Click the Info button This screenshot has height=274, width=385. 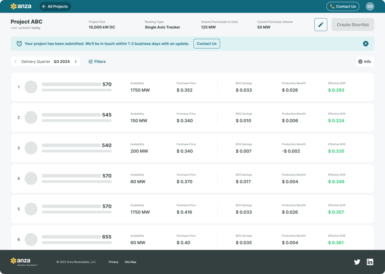point(365,62)
